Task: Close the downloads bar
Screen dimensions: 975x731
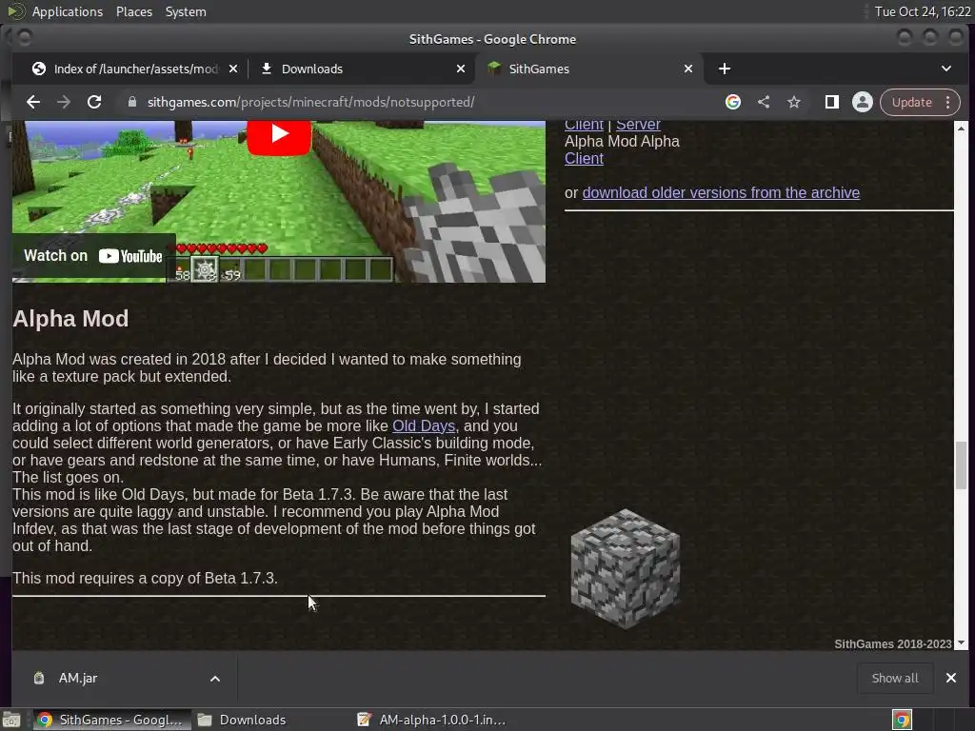Action: [951, 678]
